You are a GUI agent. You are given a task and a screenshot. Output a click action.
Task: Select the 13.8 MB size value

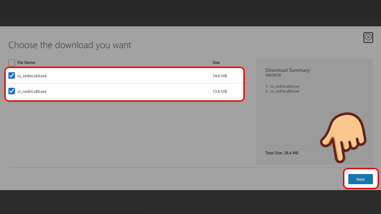[220, 91]
